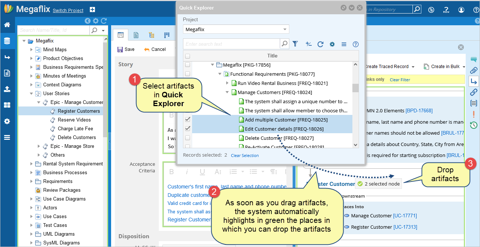Click the Clear Selection link
Viewport: 480px width, 247px height.
(245, 156)
